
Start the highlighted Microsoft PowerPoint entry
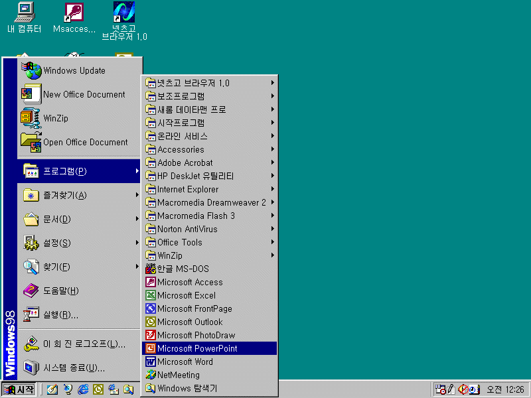click(x=210, y=348)
